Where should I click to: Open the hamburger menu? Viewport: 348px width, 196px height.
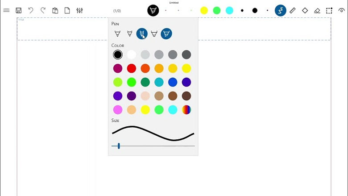(x=6, y=10)
